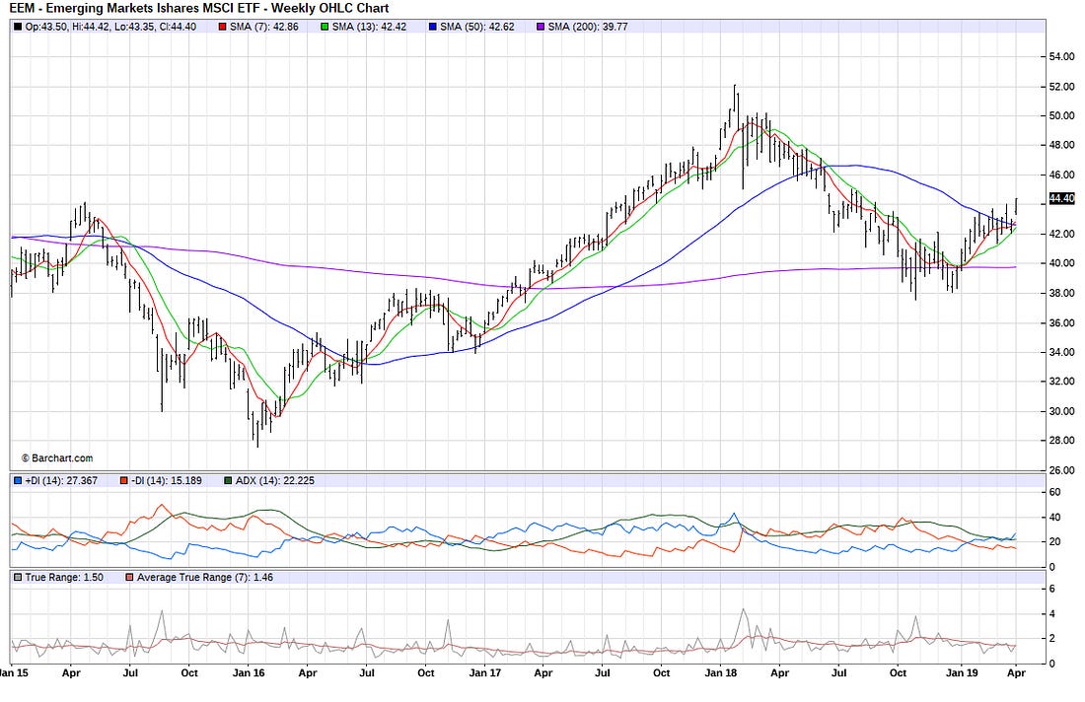Click the SMA (50): 42.62 label
Screen dimensions: 1085x702
point(477,27)
